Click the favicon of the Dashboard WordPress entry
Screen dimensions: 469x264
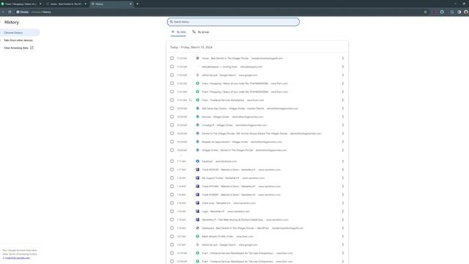point(197,228)
